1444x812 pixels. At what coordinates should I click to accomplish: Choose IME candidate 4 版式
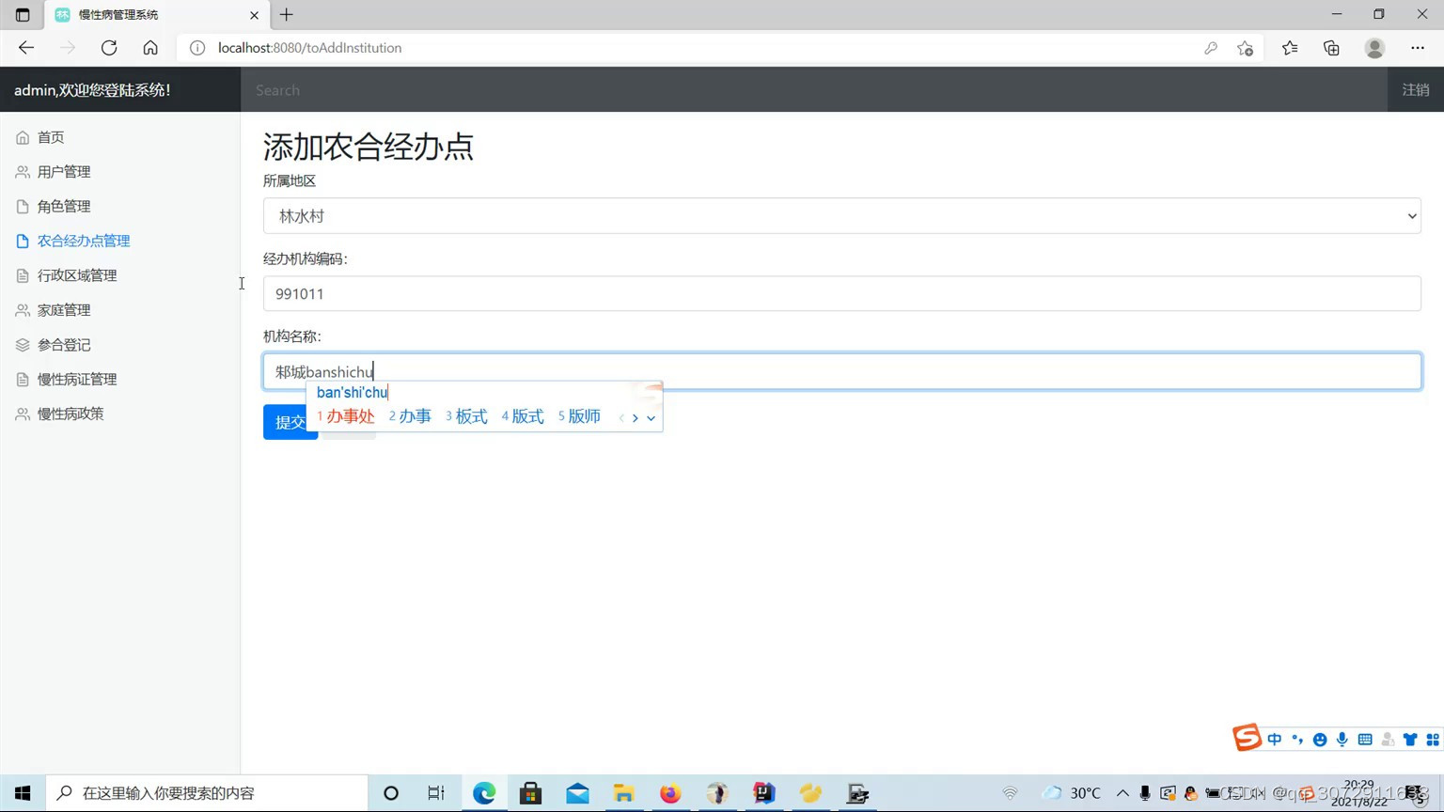(523, 416)
